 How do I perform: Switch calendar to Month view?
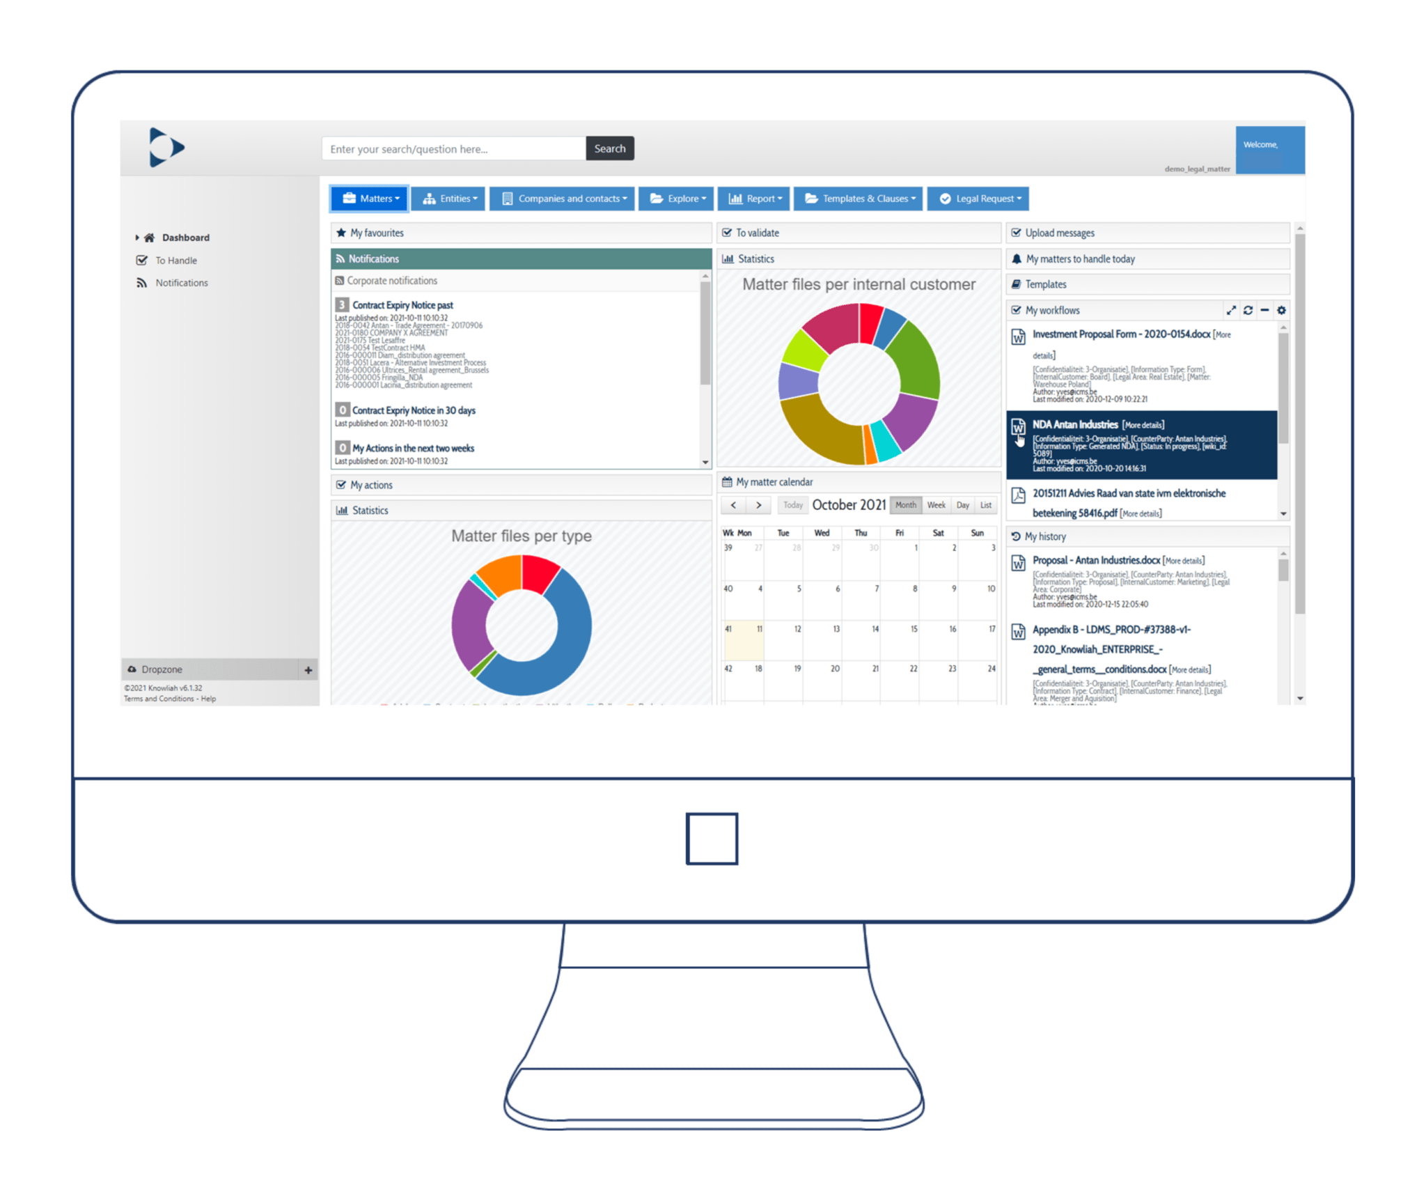[x=906, y=505]
